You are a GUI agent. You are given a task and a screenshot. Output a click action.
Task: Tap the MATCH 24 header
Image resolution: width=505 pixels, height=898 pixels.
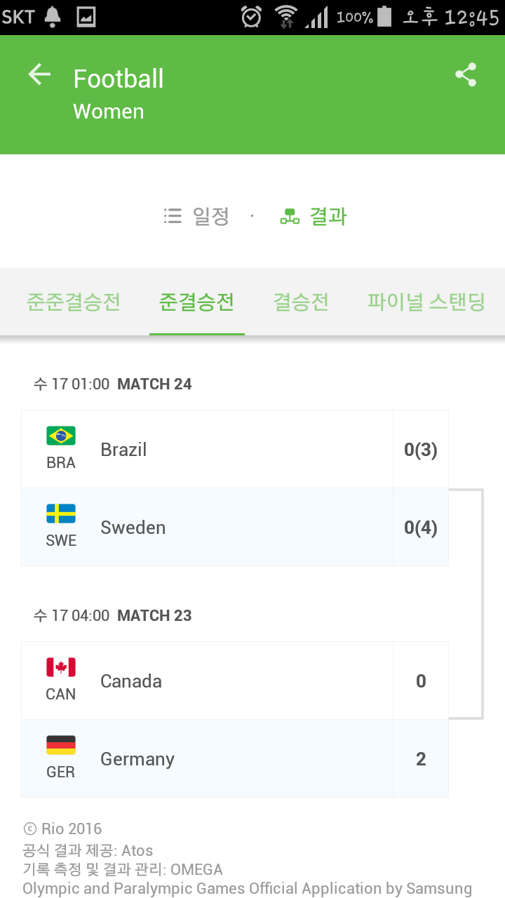(154, 384)
